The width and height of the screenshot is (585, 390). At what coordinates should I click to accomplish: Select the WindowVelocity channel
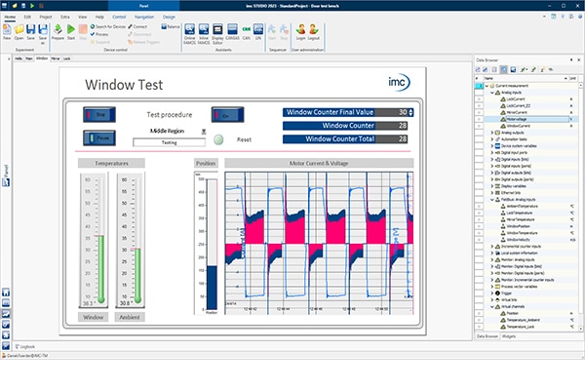[519, 240]
